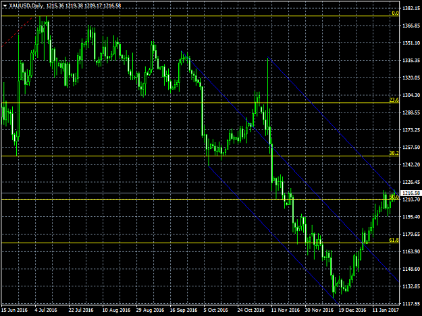The height and width of the screenshot is (316, 422).
Task: Click the 1273.25 price axis label
Action: click(411, 130)
